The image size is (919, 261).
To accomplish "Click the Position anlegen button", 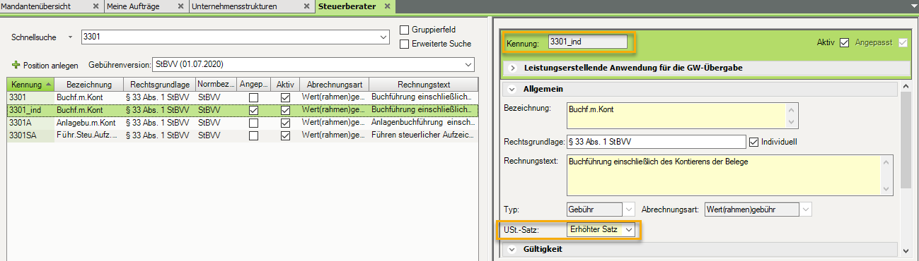I will click(x=45, y=65).
